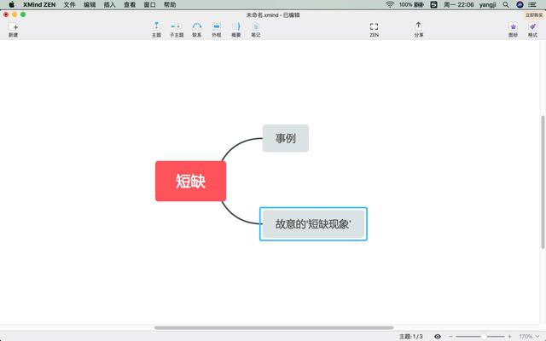Click the Sogou input method icon
This screenshot has height=341, width=546.
click(433, 4)
